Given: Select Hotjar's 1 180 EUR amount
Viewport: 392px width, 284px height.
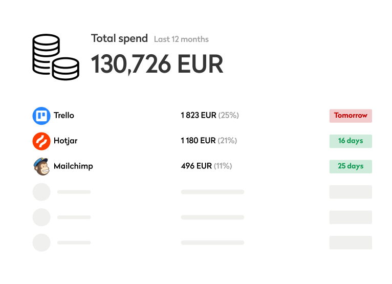Looking at the screenshot, I should 198,141.
